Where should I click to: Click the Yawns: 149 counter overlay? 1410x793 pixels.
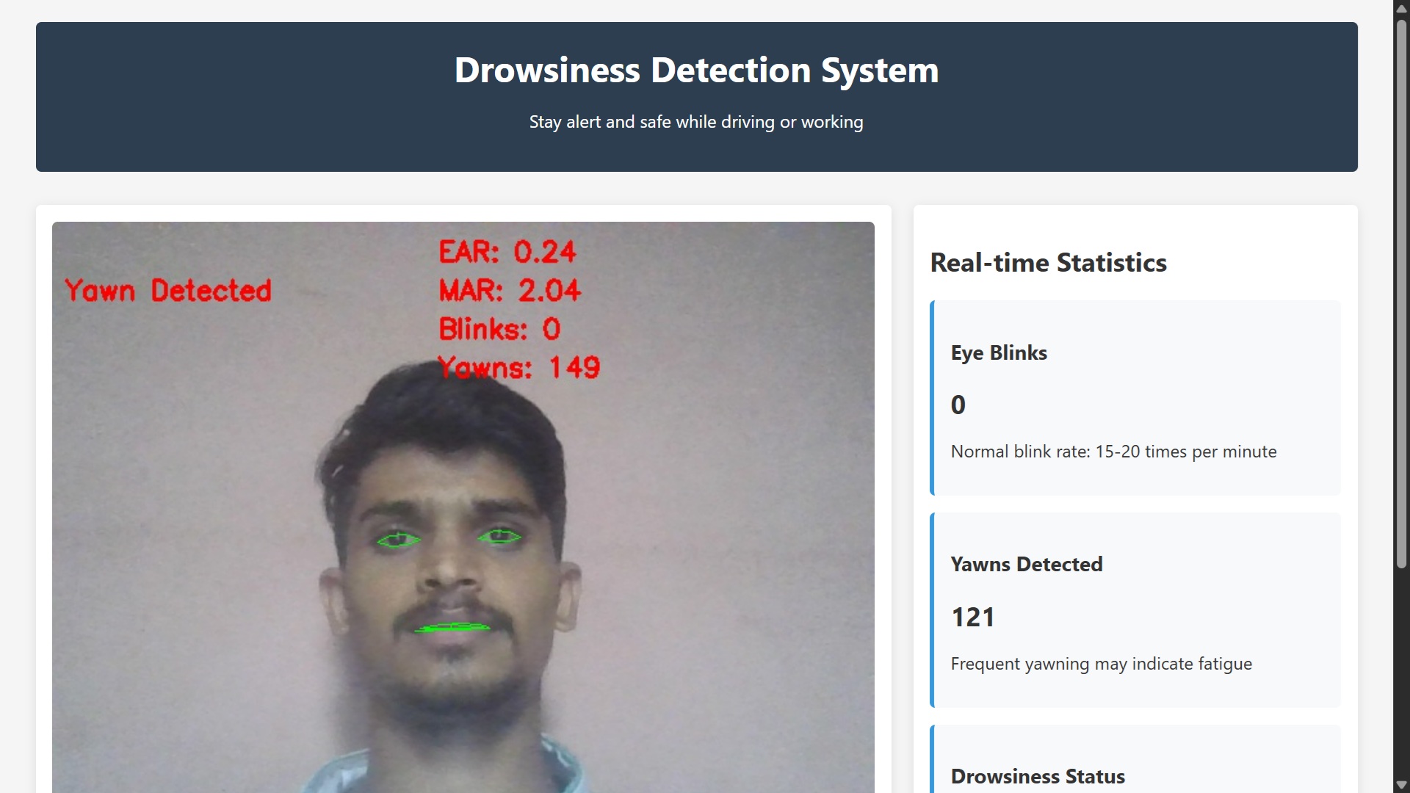(x=519, y=368)
